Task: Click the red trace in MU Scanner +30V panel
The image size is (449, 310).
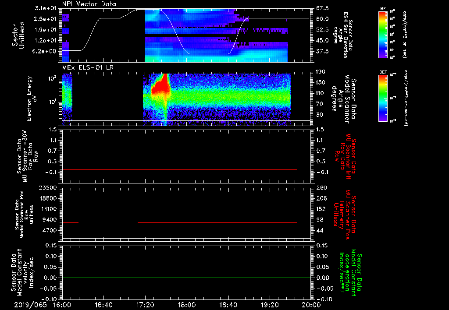Action: pos(179,169)
